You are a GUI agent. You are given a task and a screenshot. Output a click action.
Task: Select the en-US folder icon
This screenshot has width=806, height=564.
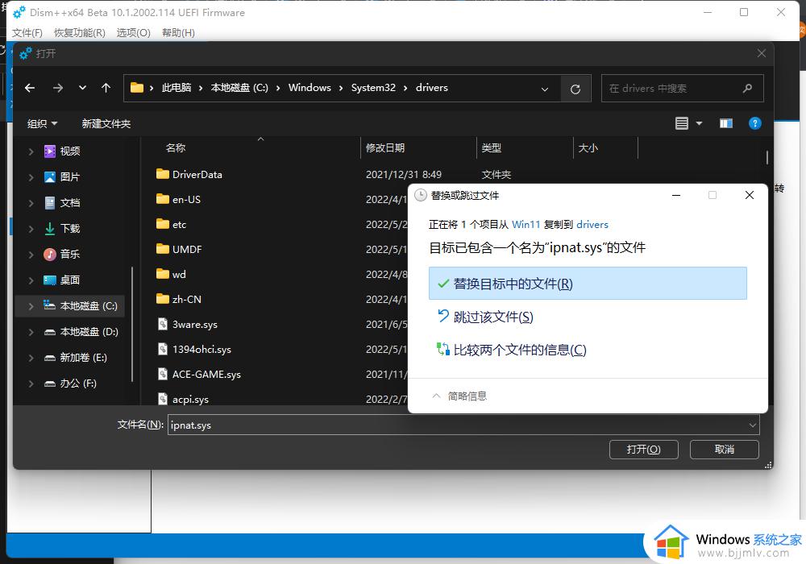[163, 199]
